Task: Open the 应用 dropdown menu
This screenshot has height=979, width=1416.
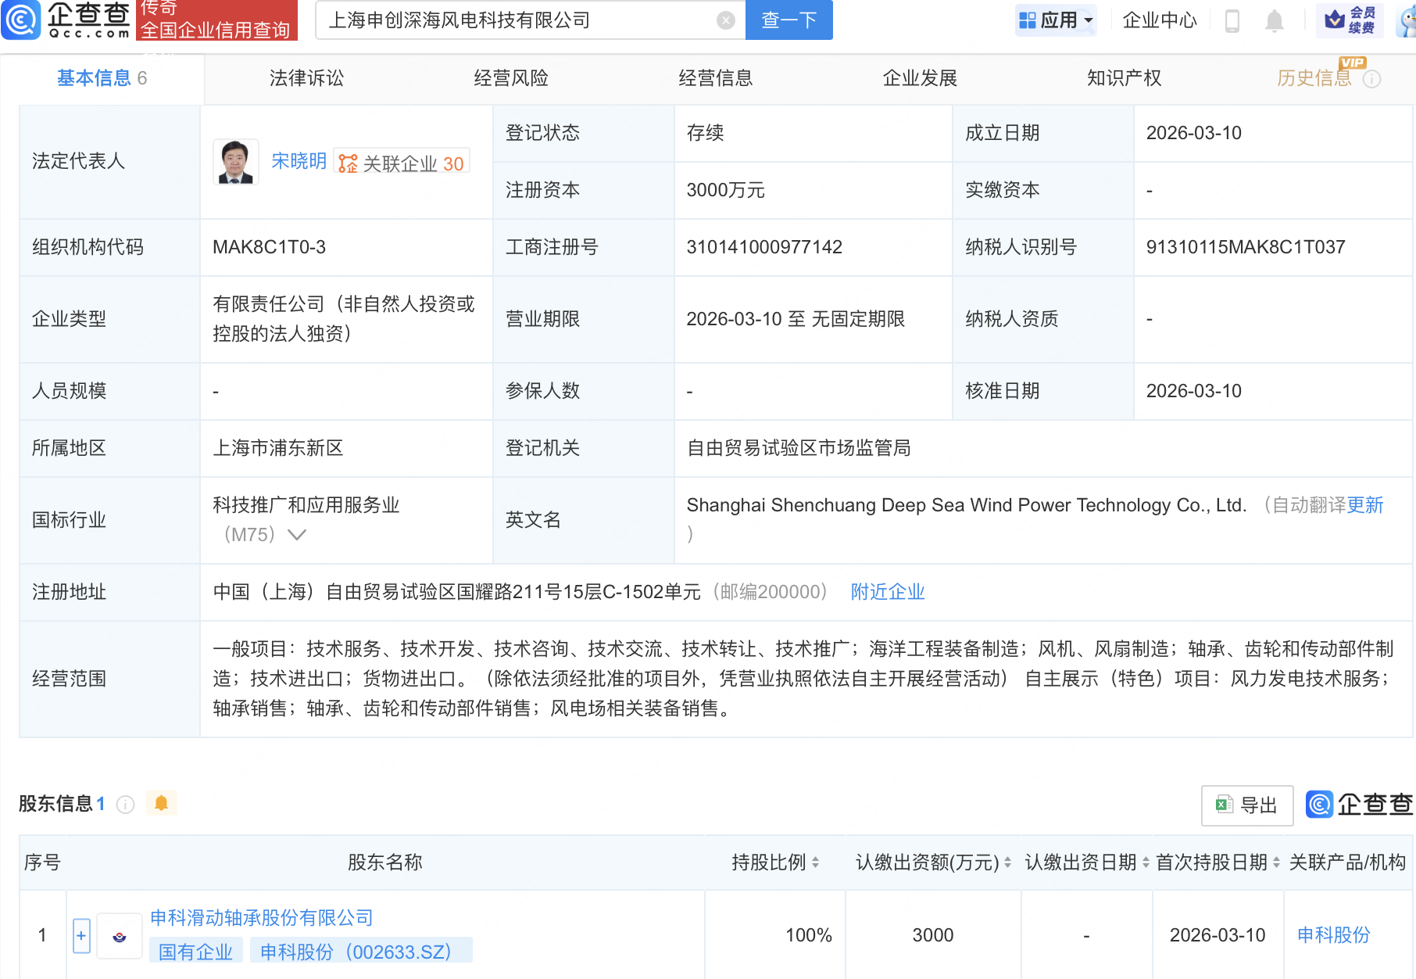Action: pyautogui.click(x=1056, y=21)
